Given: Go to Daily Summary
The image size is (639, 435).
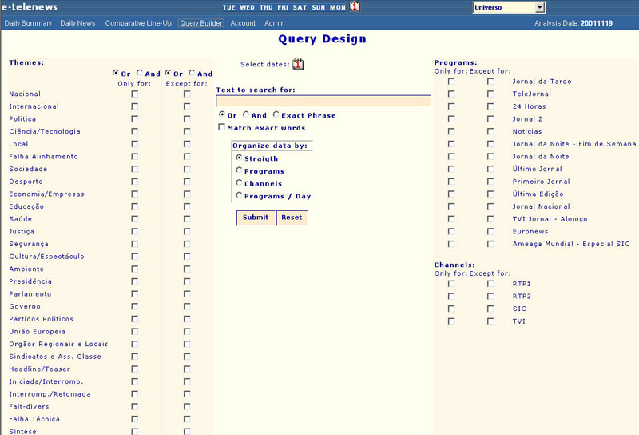Looking at the screenshot, I should click(x=28, y=23).
